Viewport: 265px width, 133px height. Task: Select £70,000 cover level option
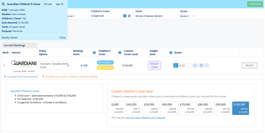pos(187,108)
